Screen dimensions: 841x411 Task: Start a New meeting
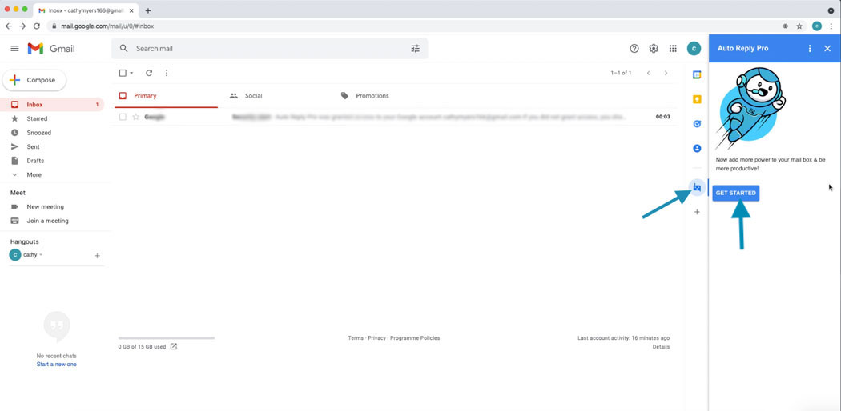[x=45, y=206]
